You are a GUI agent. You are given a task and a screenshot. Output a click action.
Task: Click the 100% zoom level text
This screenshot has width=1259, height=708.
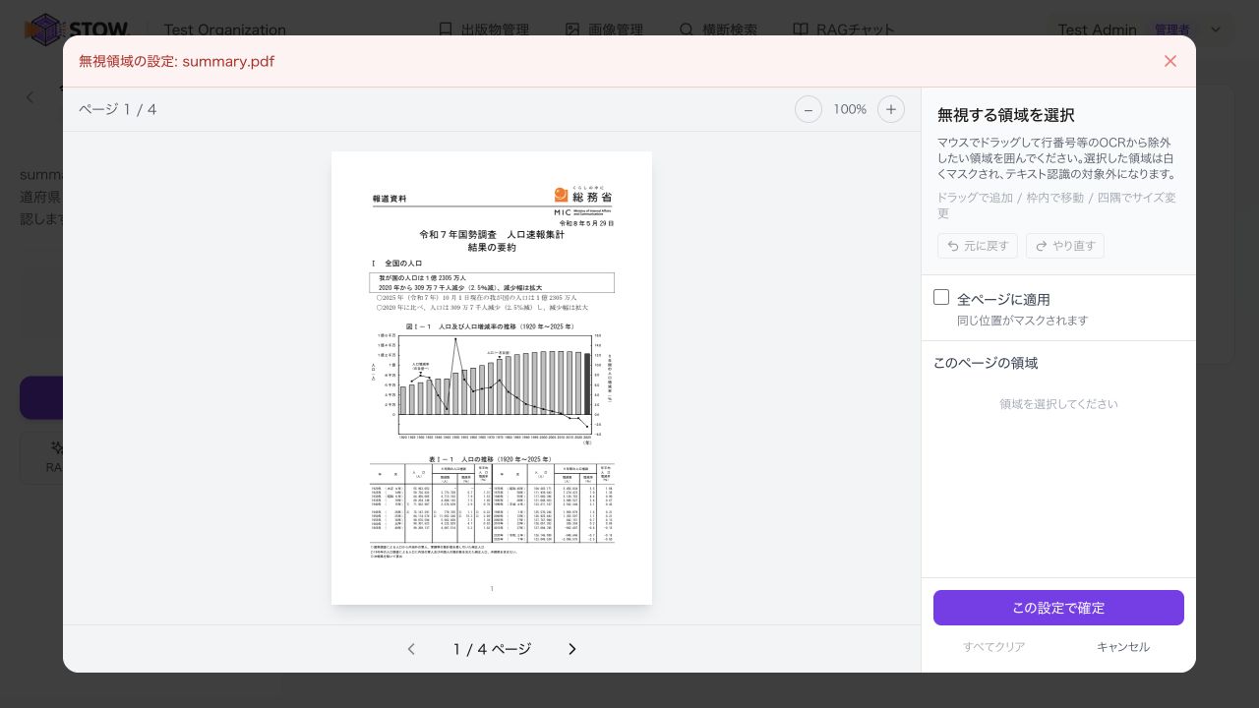[x=850, y=109]
